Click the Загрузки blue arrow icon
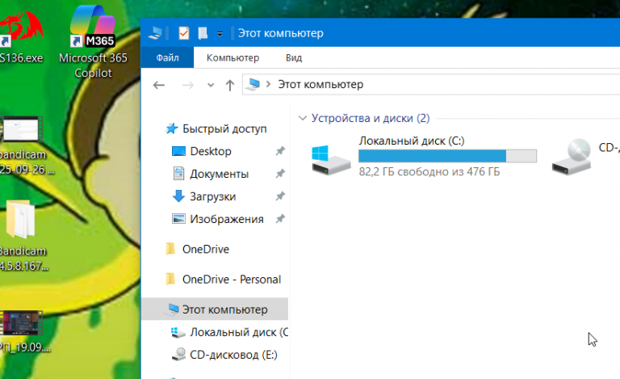Image resolution: width=620 pixels, height=379 pixels. pyautogui.click(x=178, y=196)
